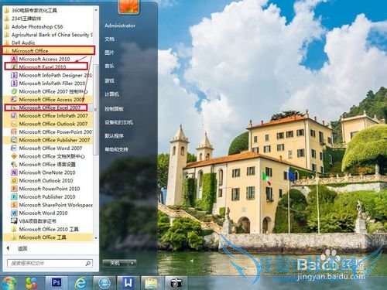Launch Microsoft Excel 2010
387x290 pixels.
(43, 67)
